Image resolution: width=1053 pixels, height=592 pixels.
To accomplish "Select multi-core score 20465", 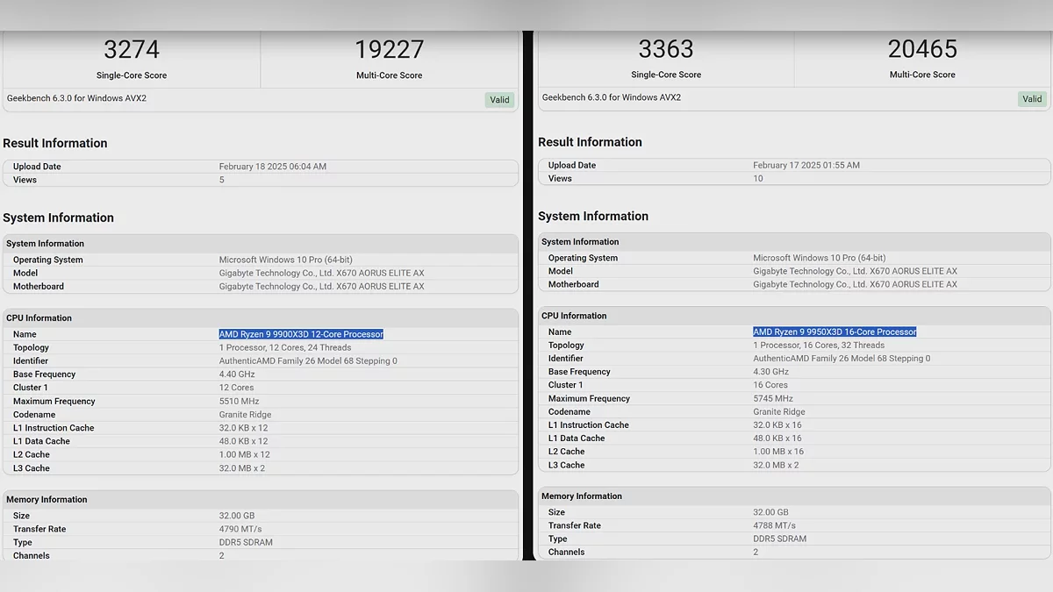I will coord(922,48).
